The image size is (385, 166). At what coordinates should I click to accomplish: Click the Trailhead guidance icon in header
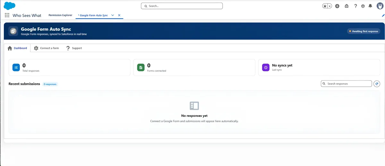(346, 6)
